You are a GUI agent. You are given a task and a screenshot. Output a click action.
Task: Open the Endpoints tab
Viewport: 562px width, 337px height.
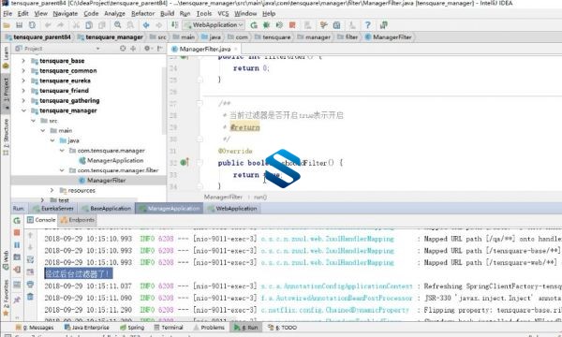pyautogui.click(x=78, y=220)
